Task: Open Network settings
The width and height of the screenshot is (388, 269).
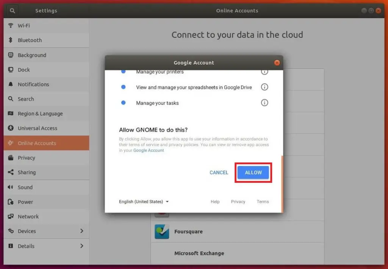Action: tap(46, 216)
